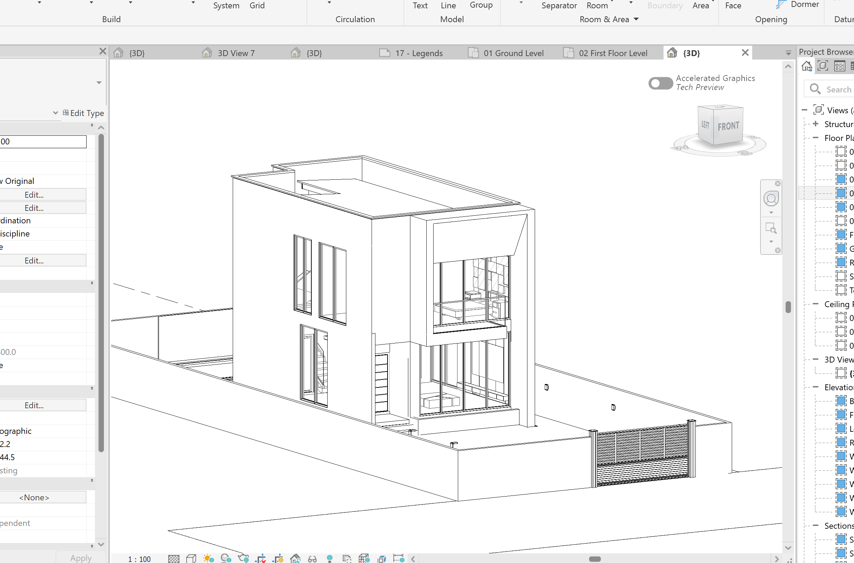
Task: Toggle Accelerated Graphics Tech Preview switch
Action: (x=660, y=83)
